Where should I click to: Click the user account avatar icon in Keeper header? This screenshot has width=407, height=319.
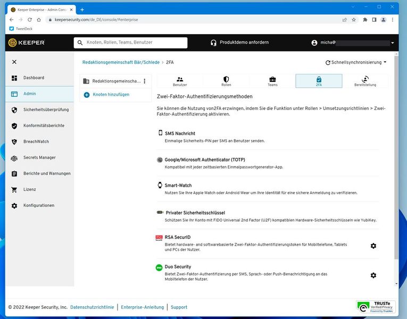314,43
